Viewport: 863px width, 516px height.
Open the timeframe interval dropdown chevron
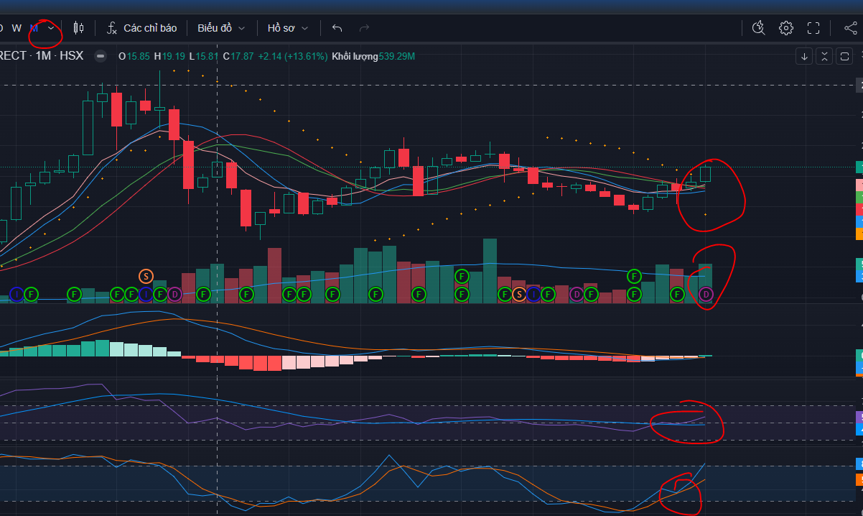51,28
